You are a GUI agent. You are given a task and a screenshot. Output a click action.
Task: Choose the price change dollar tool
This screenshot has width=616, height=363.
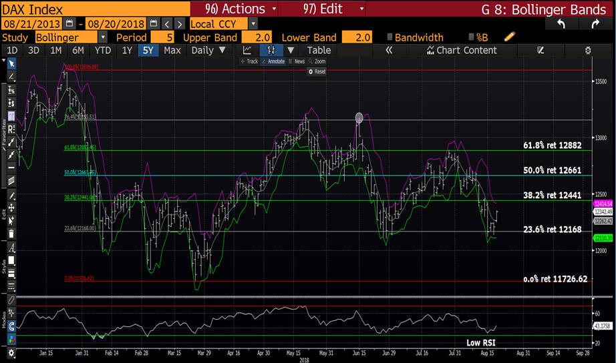[x=11, y=103]
